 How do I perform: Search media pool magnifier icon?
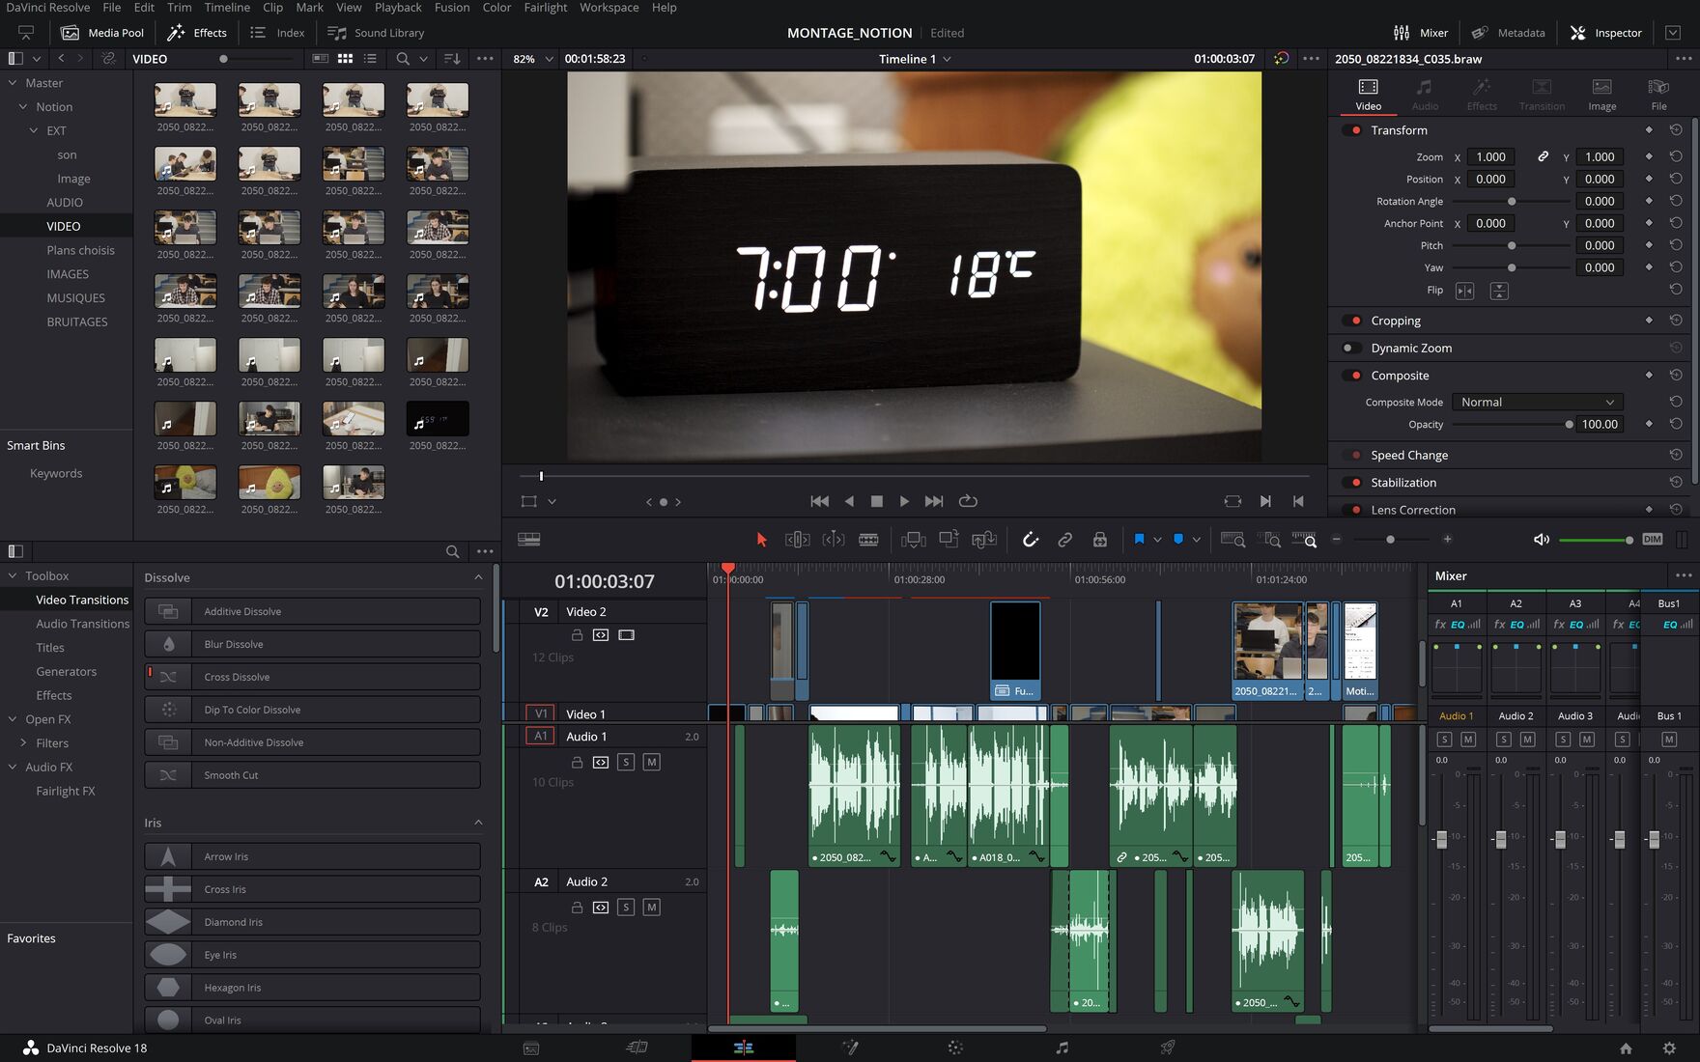tap(403, 59)
